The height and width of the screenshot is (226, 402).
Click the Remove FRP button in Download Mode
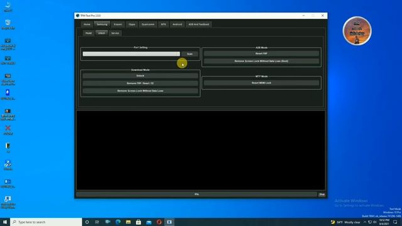tap(140, 83)
